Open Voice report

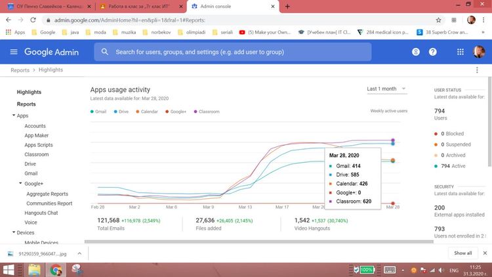tap(30, 222)
